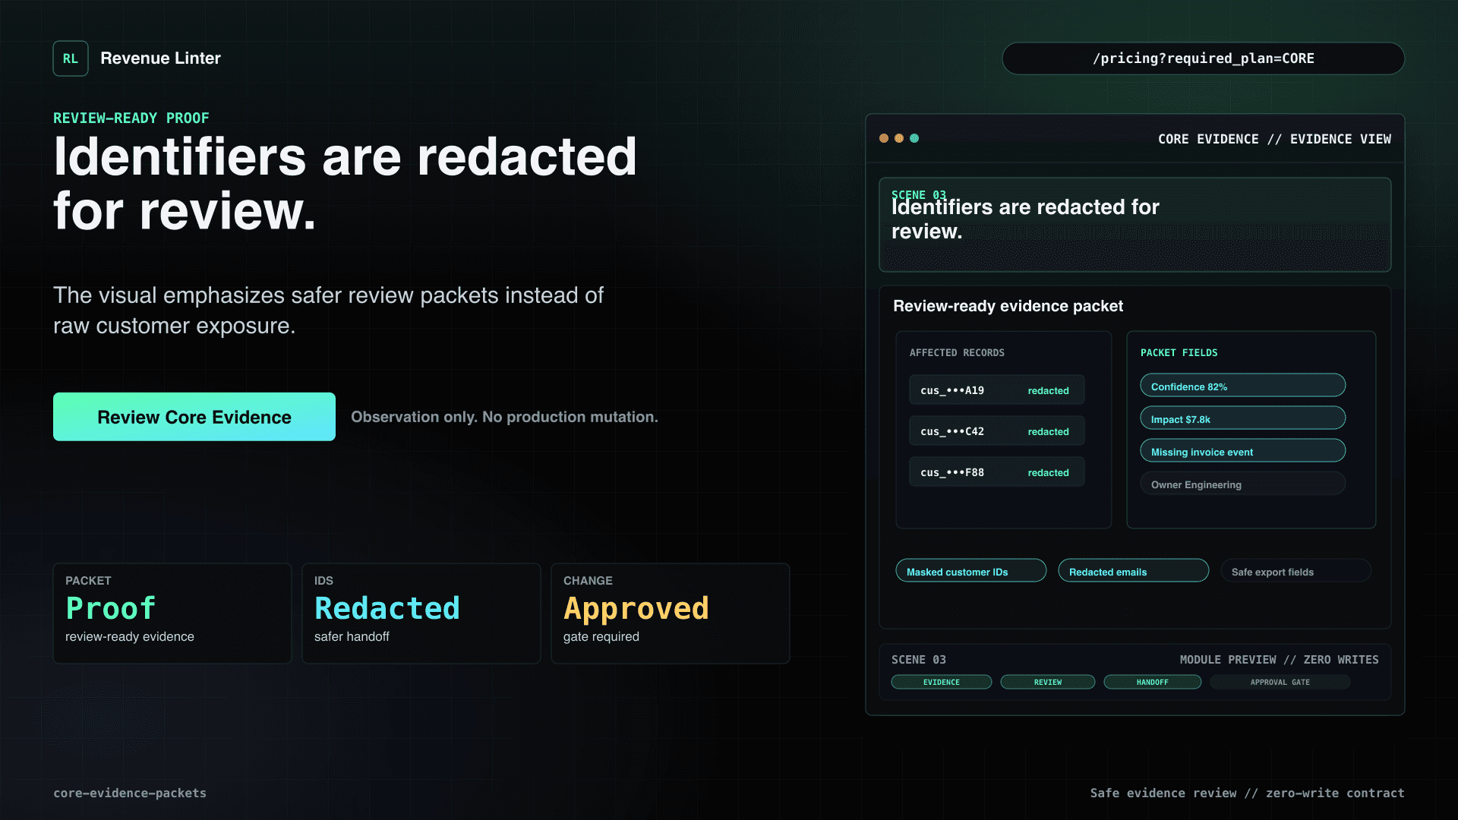
Task: Select the Masked customer IDs chip
Action: coord(970,571)
